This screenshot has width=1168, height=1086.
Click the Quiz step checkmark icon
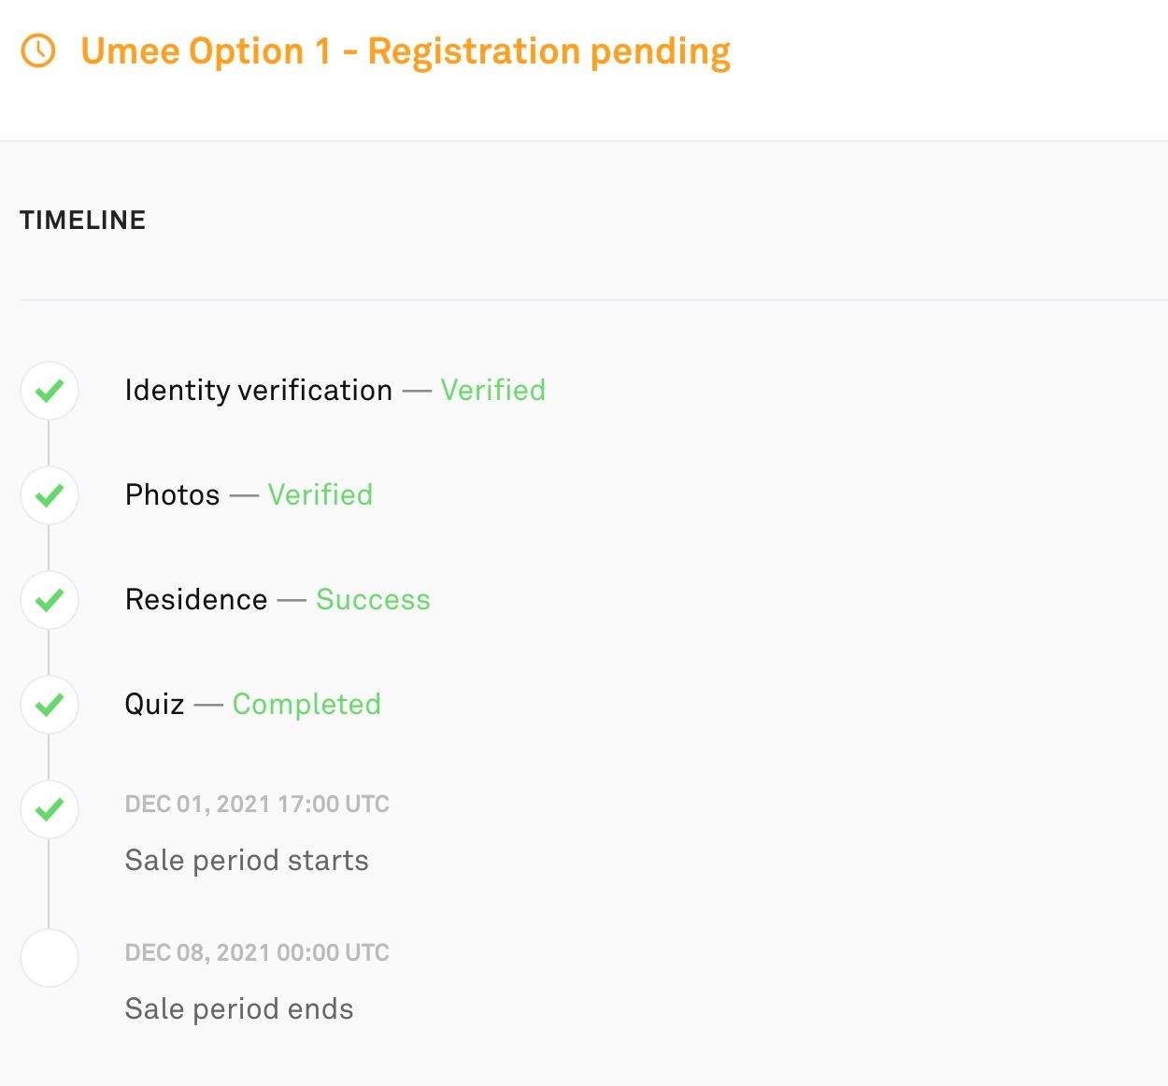pos(50,705)
